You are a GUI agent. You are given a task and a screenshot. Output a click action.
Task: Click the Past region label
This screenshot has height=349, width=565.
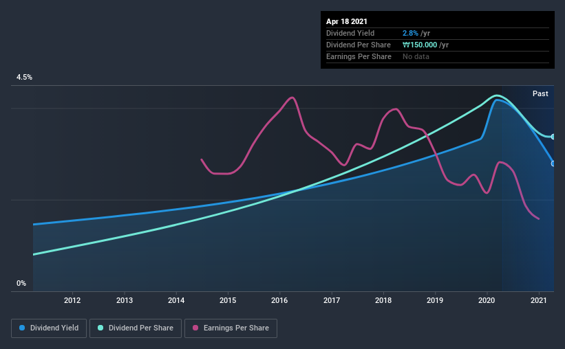point(540,93)
